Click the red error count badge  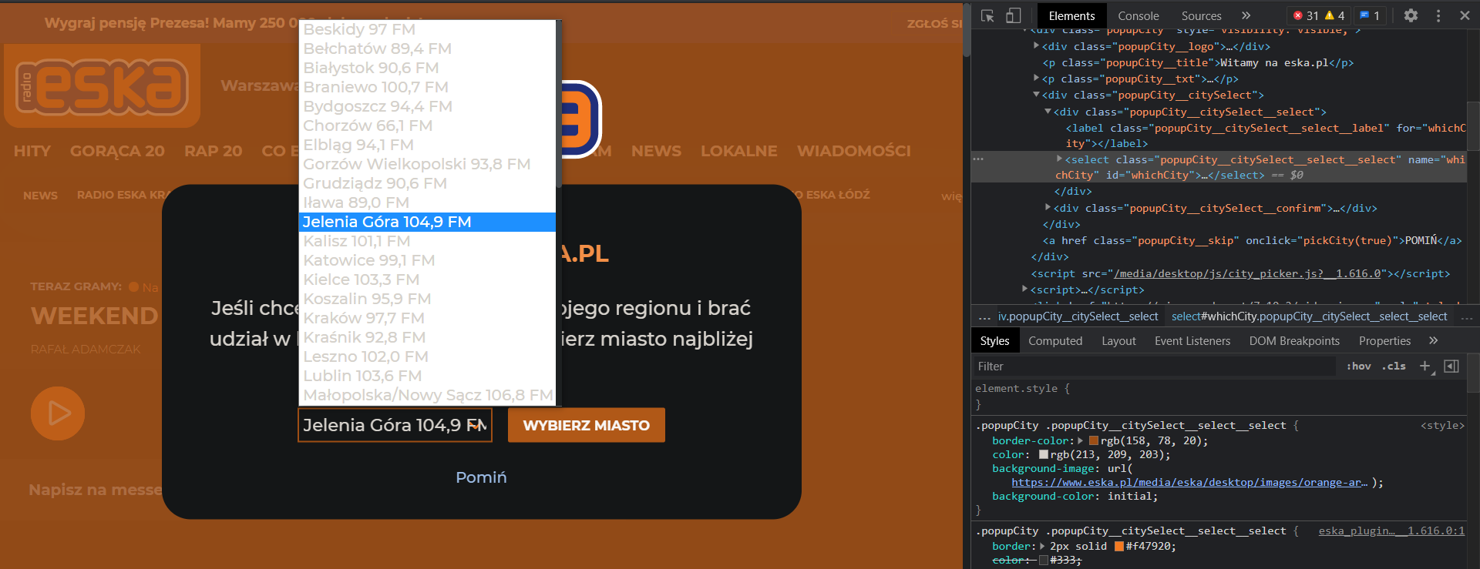click(1305, 15)
